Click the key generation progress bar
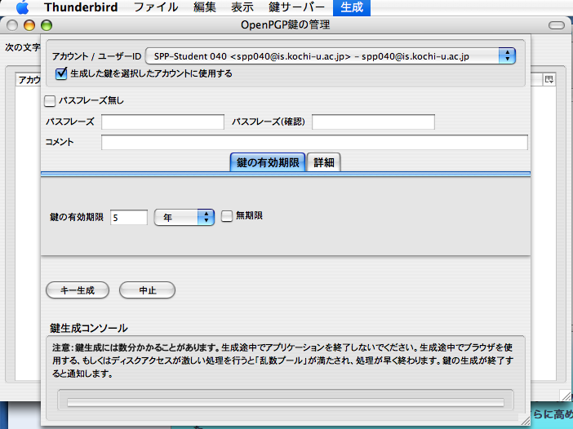 [286, 402]
